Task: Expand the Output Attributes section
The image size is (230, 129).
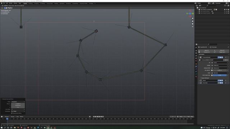Action: pos(205,78)
